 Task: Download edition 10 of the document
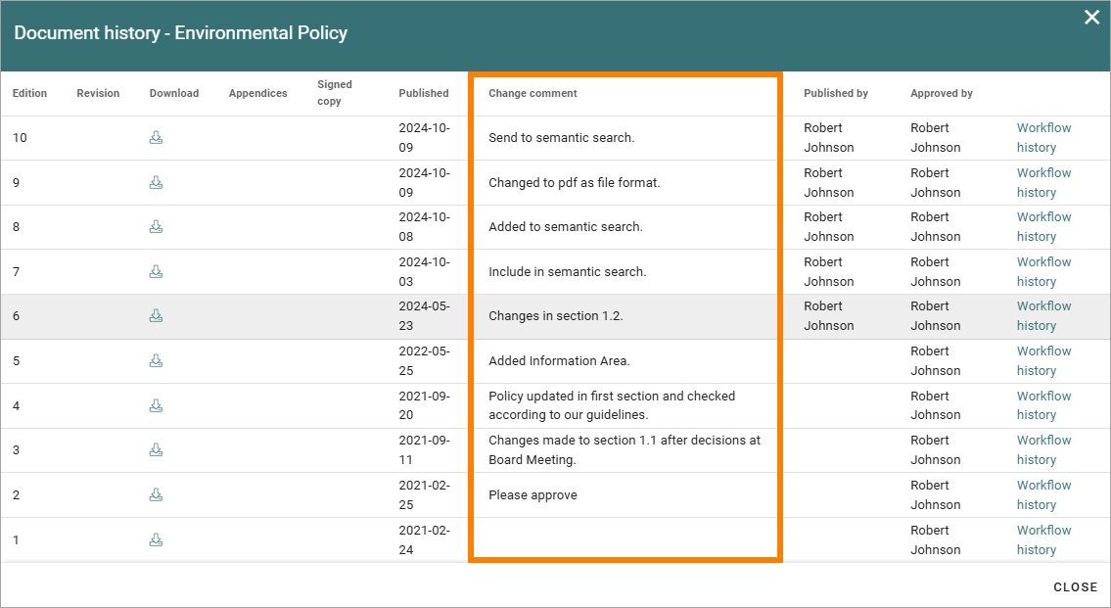(156, 137)
